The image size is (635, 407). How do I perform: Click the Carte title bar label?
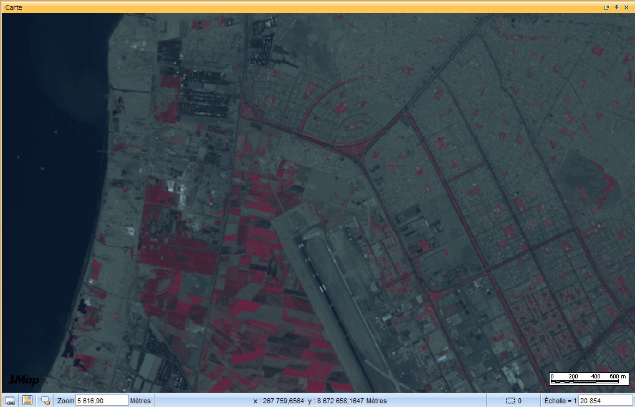(x=15, y=7)
